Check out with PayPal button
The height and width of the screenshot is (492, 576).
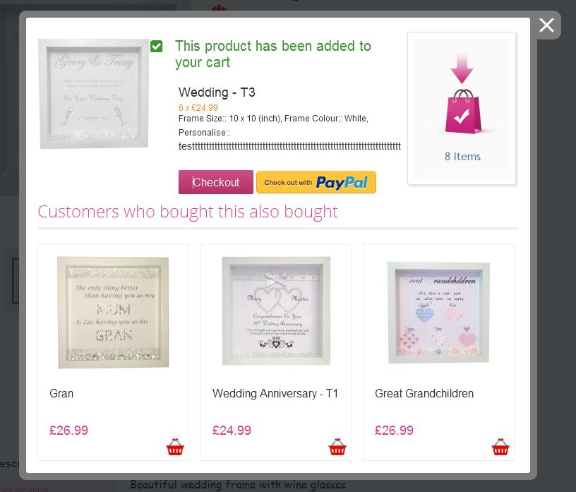coord(316,182)
